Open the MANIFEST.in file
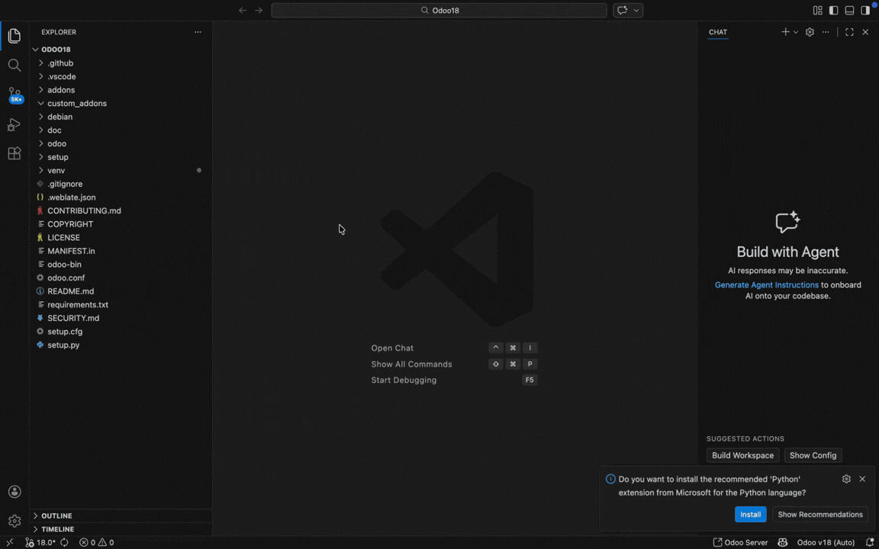879x549 pixels. point(121,251)
